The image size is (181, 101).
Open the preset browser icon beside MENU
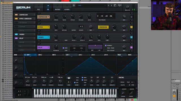[115, 5]
